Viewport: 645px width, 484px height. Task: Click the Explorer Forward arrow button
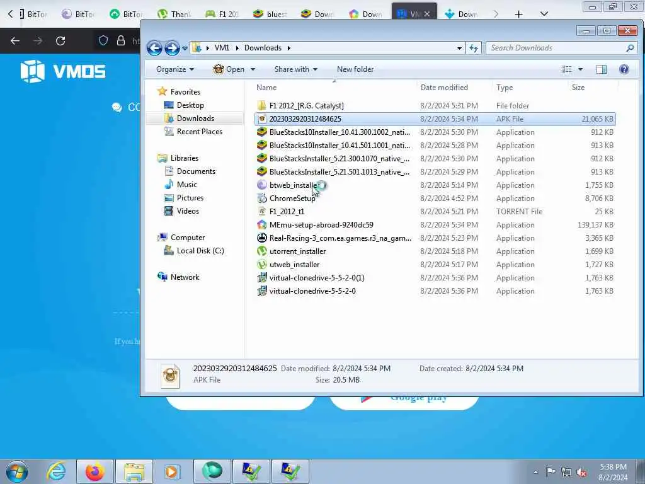tap(172, 48)
